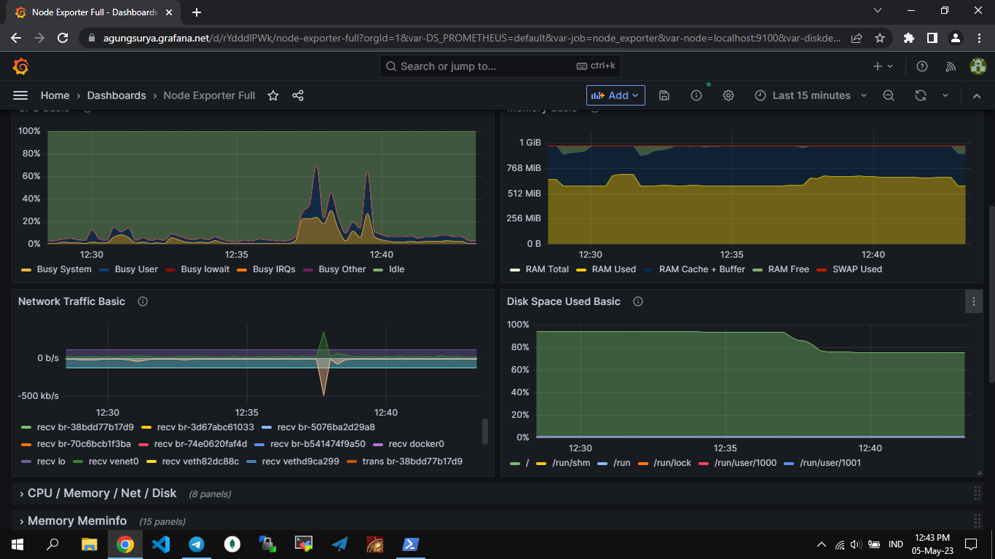Image resolution: width=995 pixels, height=559 pixels.
Task: Toggle the Idle series in CPU legend
Action: pyautogui.click(x=396, y=269)
